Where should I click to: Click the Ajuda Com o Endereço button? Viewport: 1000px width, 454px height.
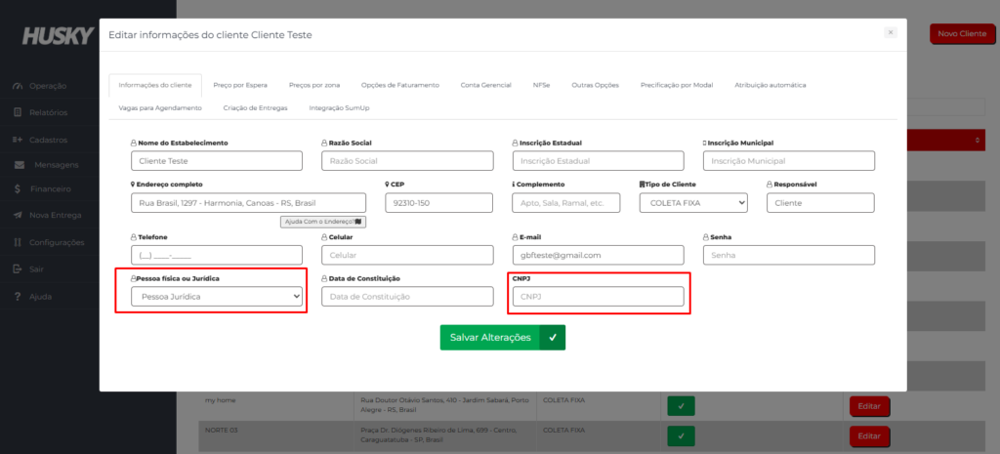(x=322, y=222)
